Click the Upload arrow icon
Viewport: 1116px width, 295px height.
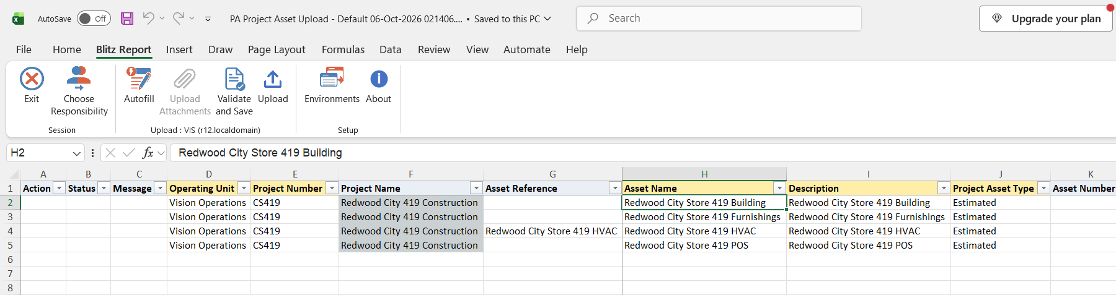273,79
